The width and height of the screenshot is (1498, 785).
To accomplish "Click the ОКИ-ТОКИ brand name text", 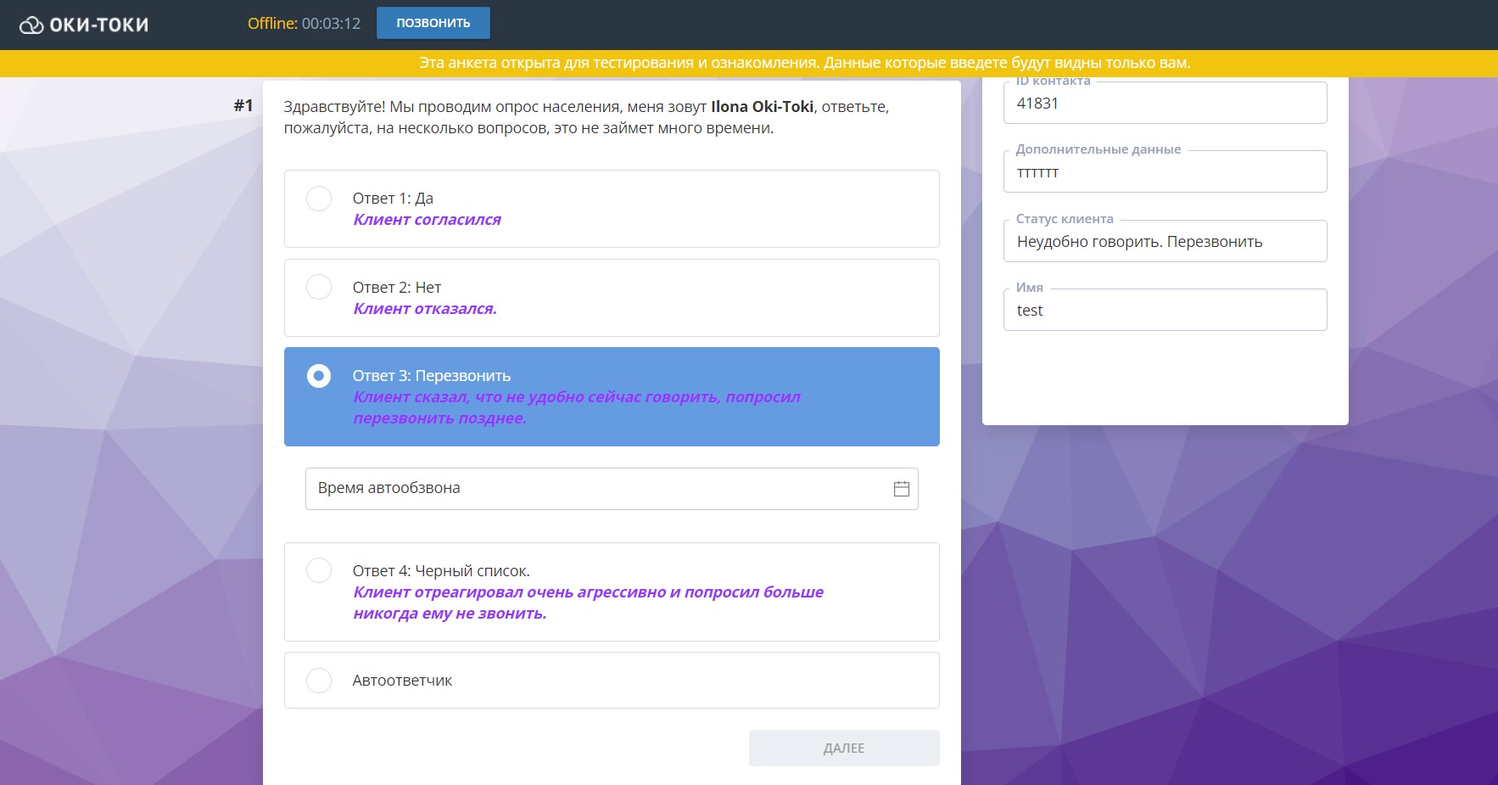I will pos(98,25).
